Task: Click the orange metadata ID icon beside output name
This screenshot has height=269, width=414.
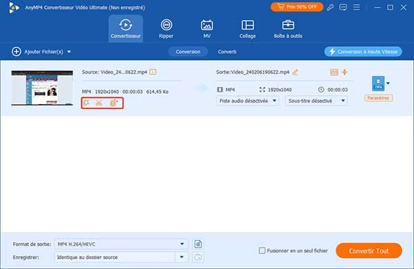Action: (334, 72)
